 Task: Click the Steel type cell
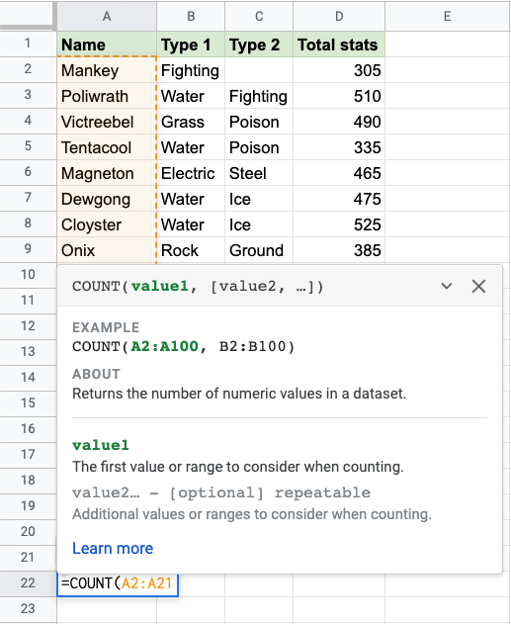[259, 173]
